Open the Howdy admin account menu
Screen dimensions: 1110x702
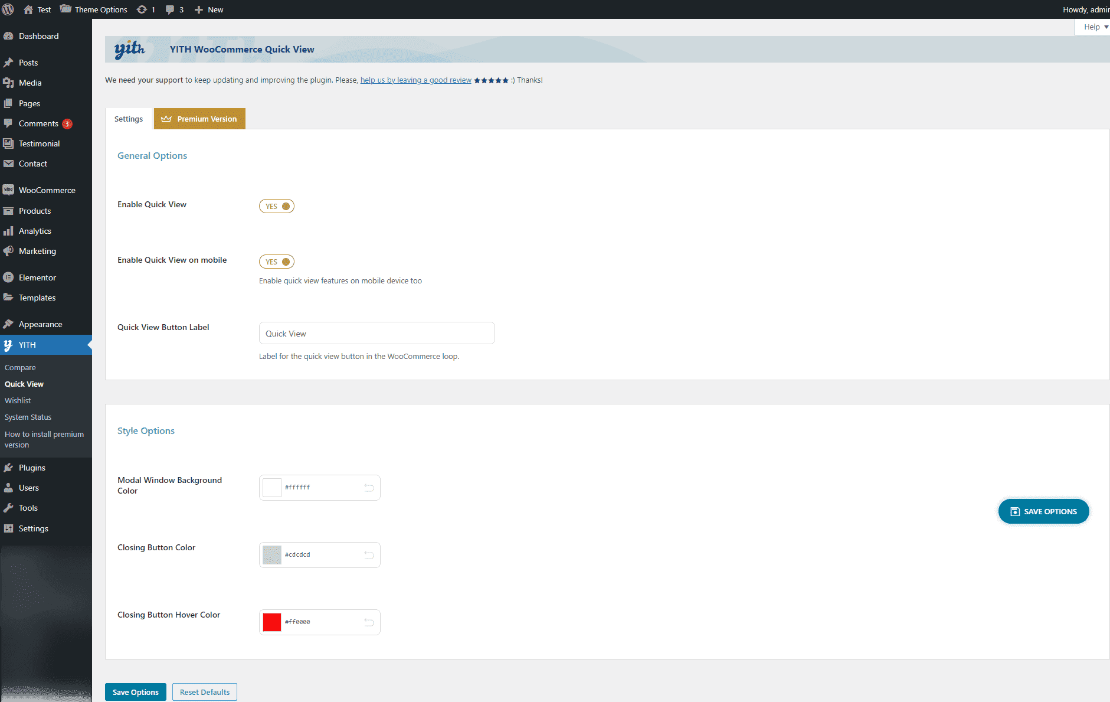click(x=1085, y=9)
